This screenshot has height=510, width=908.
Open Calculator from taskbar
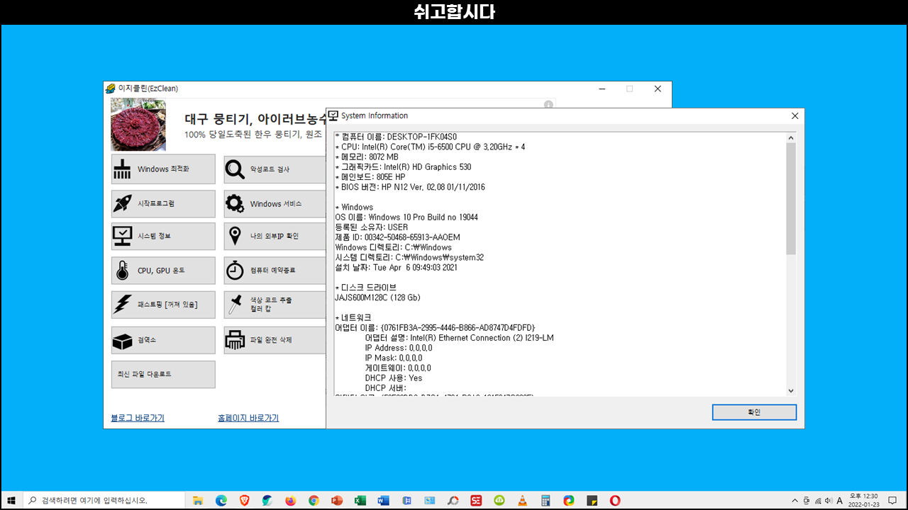(x=546, y=500)
